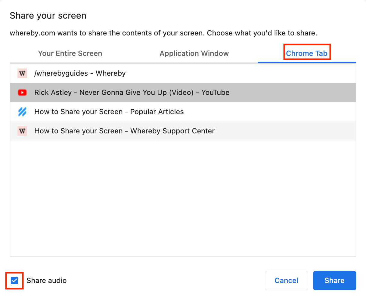Click the Share your screen heading

[x=48, y=16]
